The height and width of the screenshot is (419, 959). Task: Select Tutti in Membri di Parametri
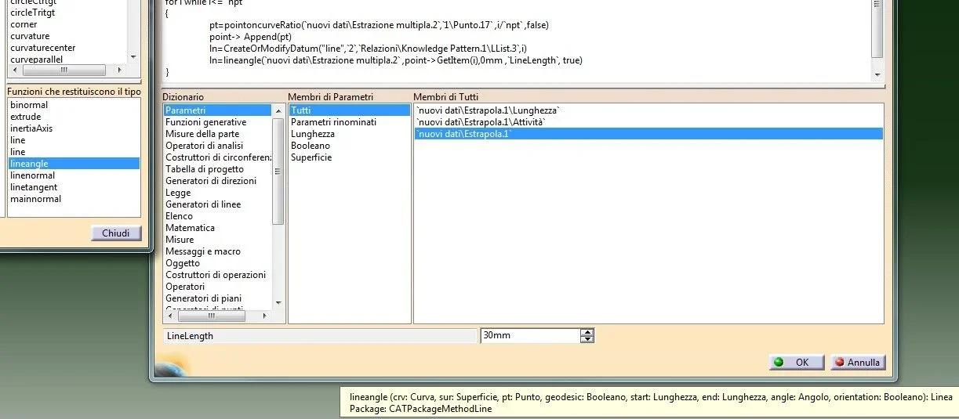tap(349, 110)
